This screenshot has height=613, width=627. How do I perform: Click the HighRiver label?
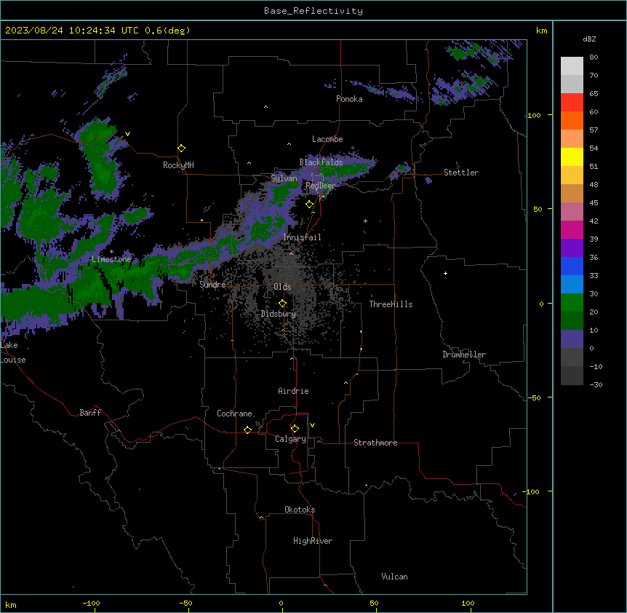point(313,541)
